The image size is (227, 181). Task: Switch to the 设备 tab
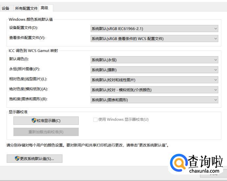coord(6,8)
